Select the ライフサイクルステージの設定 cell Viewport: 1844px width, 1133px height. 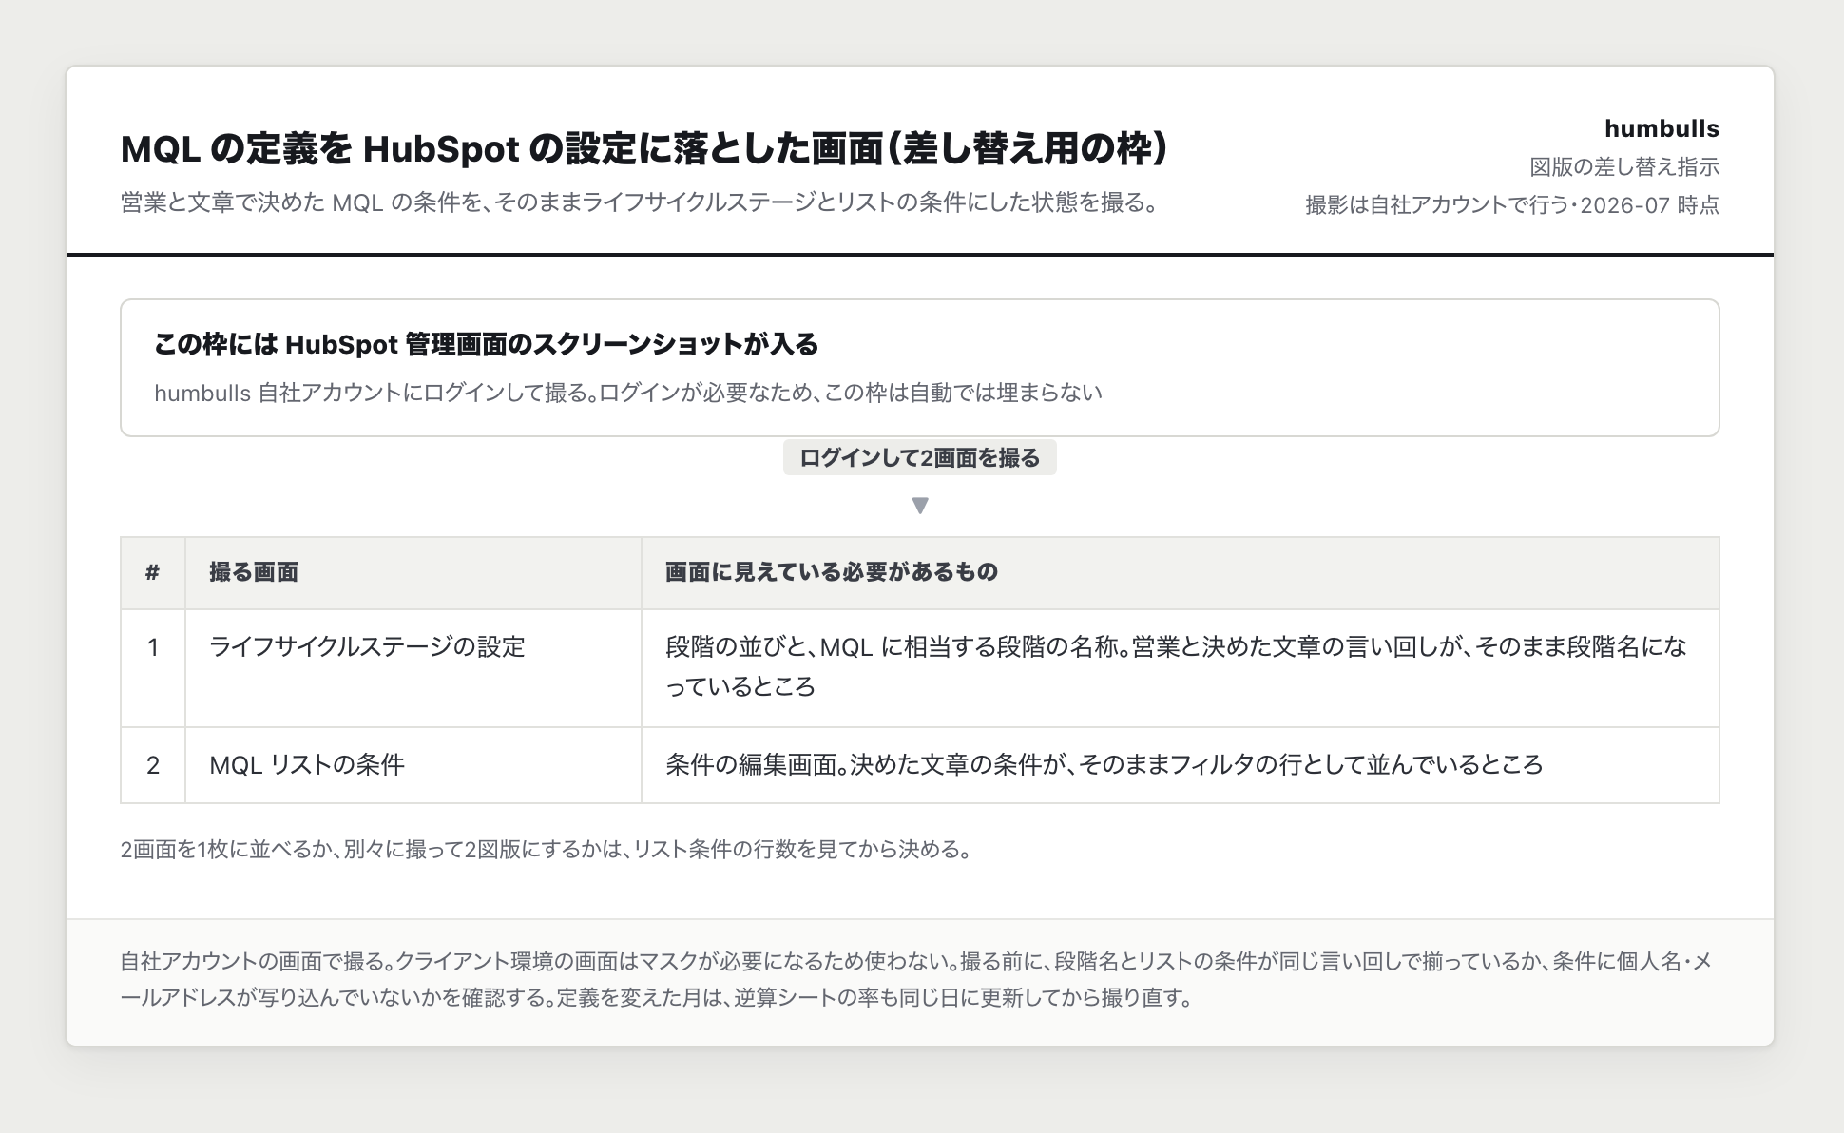pyautogui.click(x=413, y=668)
